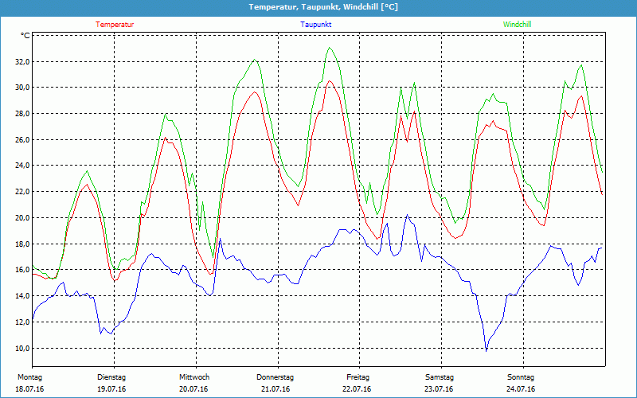Click the Sonntag day label
This screenshot has height=398, width=637.
click(521, 377)
